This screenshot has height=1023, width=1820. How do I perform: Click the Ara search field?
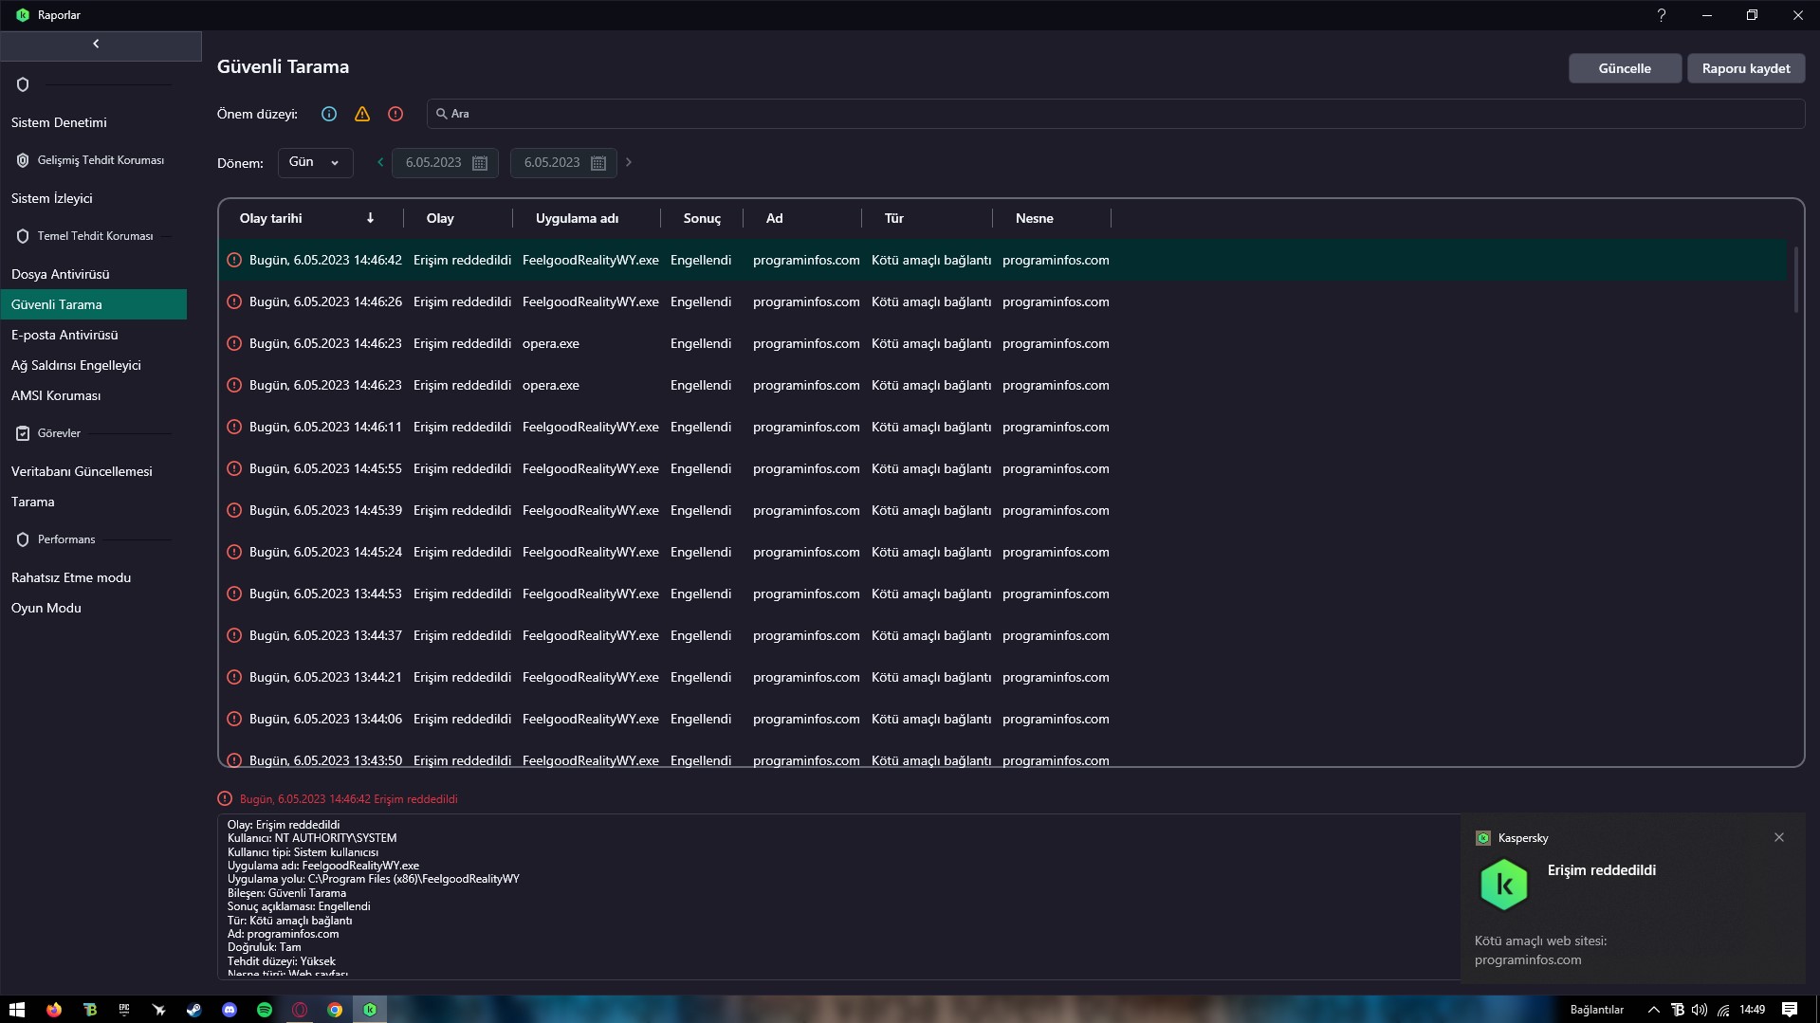[1115, 114]
